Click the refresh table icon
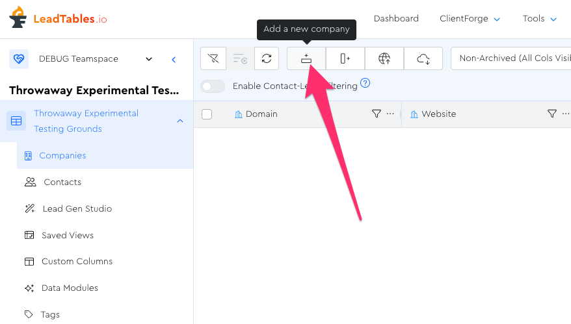The height and width of the screenshot is (324, 571). coord(267,58)
